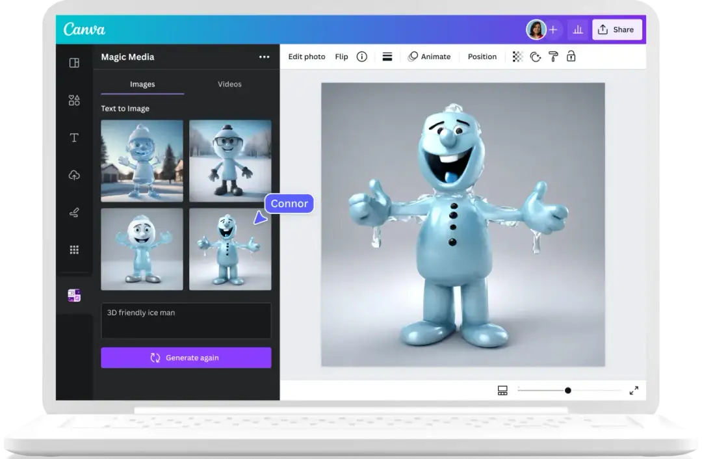The width and height of the screenshot is (702, 459).
Task: Click the lock icon in toolbar
Action: 571,57
